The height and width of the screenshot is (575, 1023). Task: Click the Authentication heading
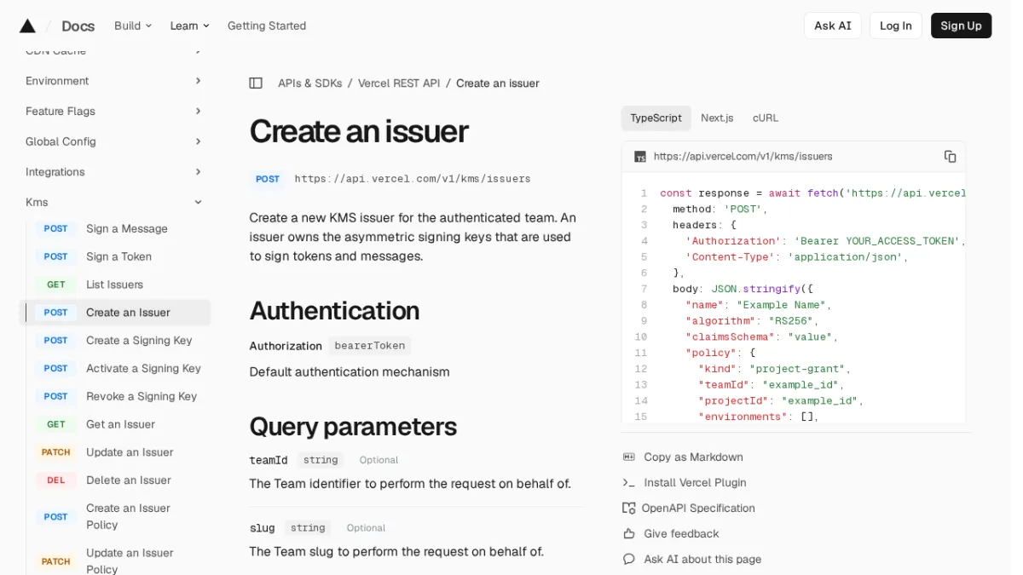[x=334, y=311]
